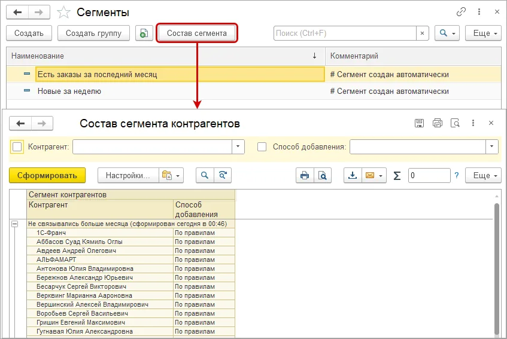The height and width of the screenshot is (339, 507).
Task: Click the sort arrow in the Наименование column
Action: point(315,56)
